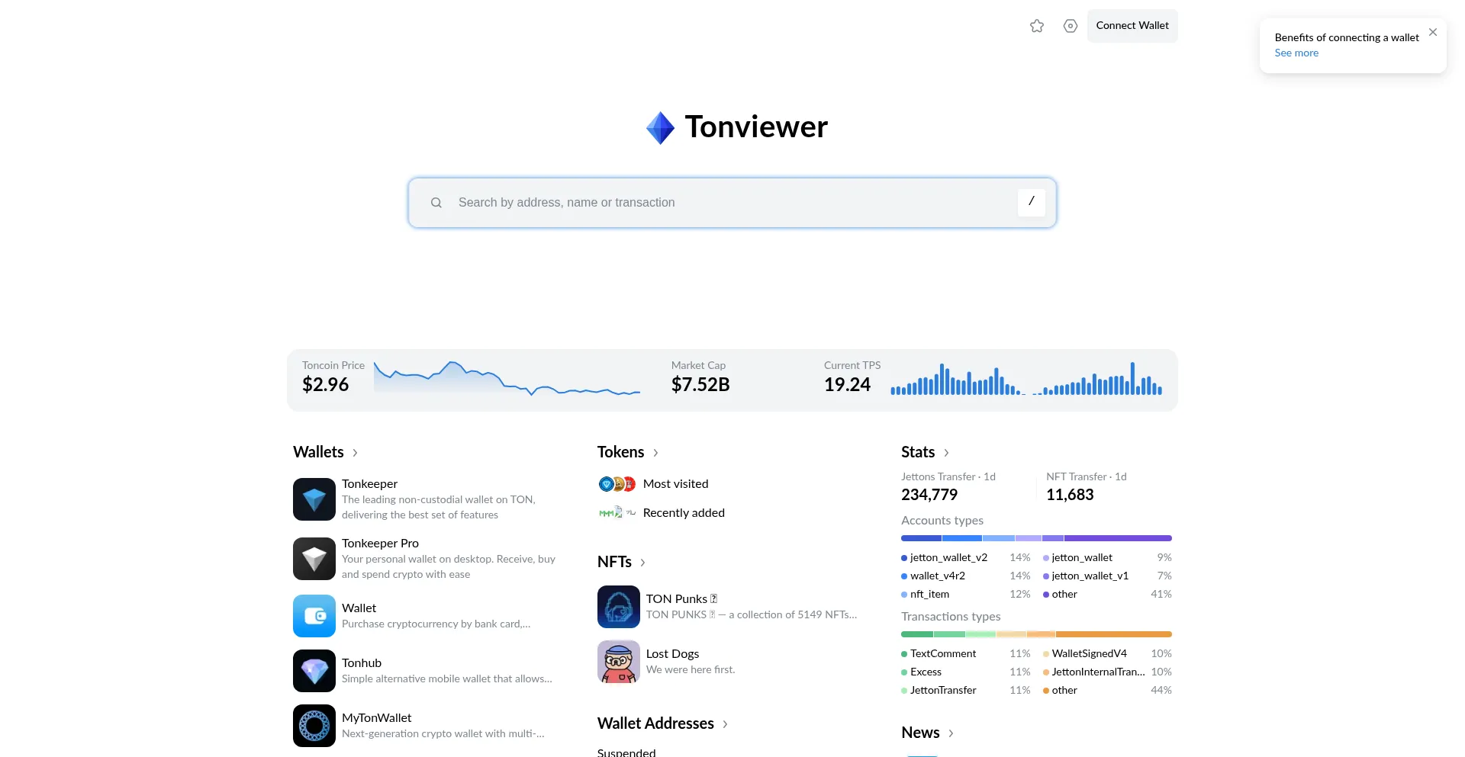1465x757 pixels.
Task: Click the slash shortcut key badge
Action: [x=1032, y=202]
